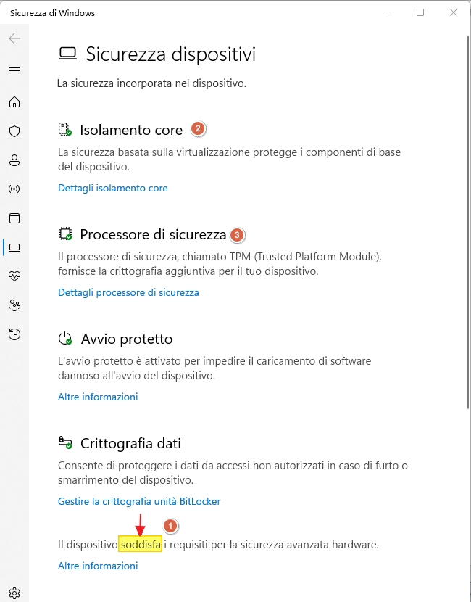Open Home icon in sidebar
Viewport: 471px width, 602px height.
(x=14, y=102)
